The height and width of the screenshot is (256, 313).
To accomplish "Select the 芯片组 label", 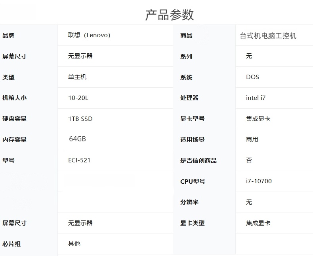I will pos(11,244).
